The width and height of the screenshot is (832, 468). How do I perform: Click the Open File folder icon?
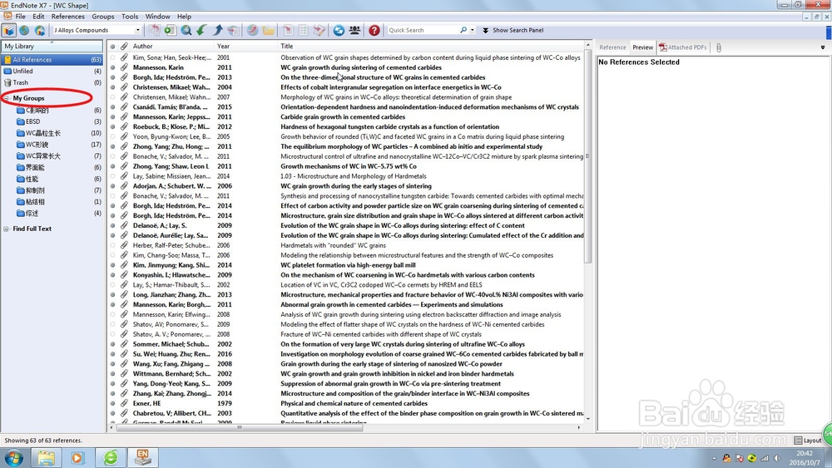click(x=269, y=30)
